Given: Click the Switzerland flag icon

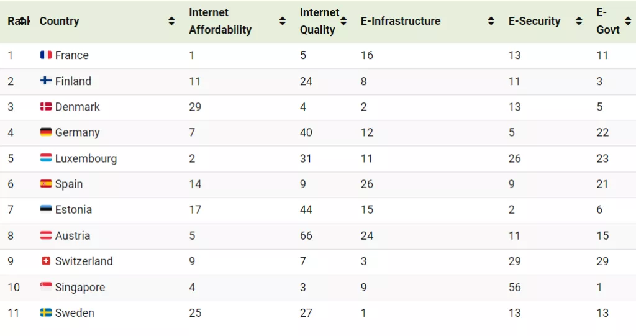Looking at the screenshot, I should (x=46, y=261).
